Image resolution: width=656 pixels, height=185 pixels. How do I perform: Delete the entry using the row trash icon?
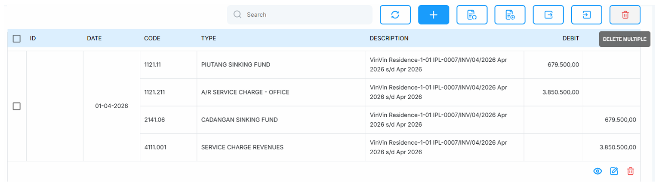pyautogui.click(x=631, y=171)
